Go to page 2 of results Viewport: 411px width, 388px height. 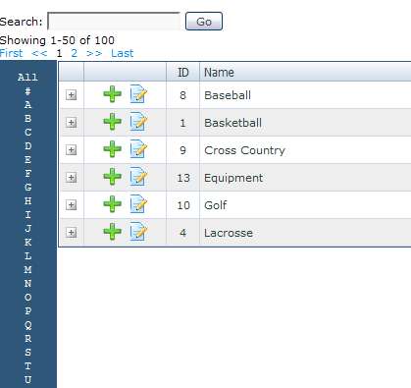click(x=75, y=53)
